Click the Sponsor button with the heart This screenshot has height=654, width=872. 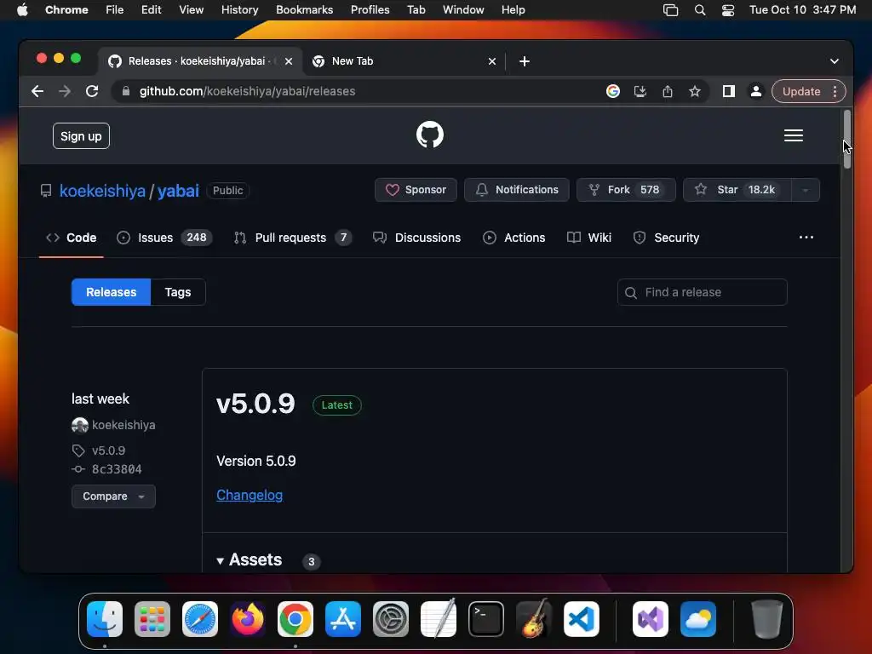coord(416,190)
